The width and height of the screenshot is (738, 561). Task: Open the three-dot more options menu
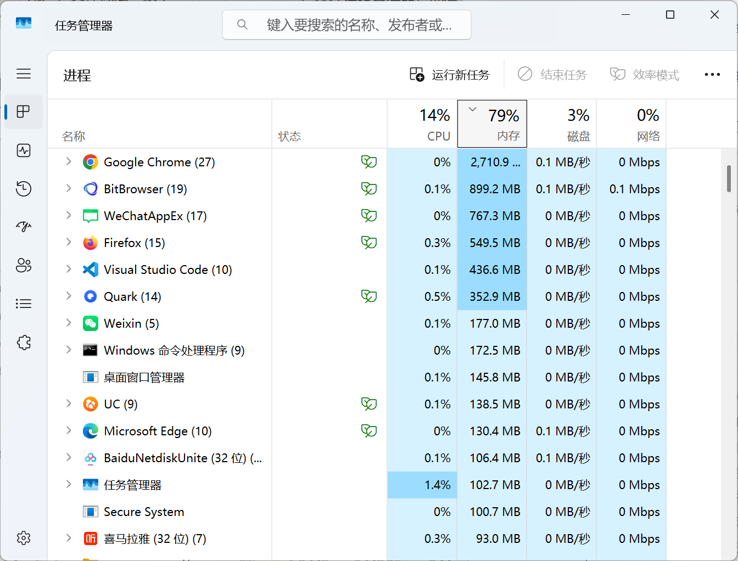[x=712, y=75]
